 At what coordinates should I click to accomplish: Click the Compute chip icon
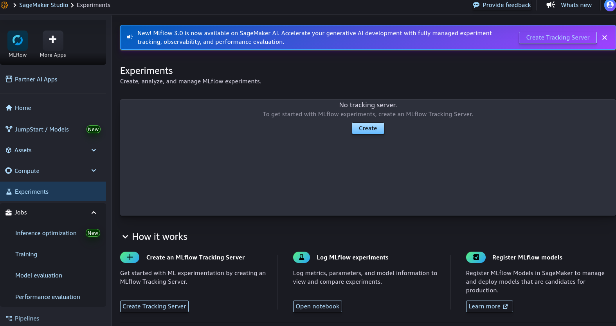[9, 171]
